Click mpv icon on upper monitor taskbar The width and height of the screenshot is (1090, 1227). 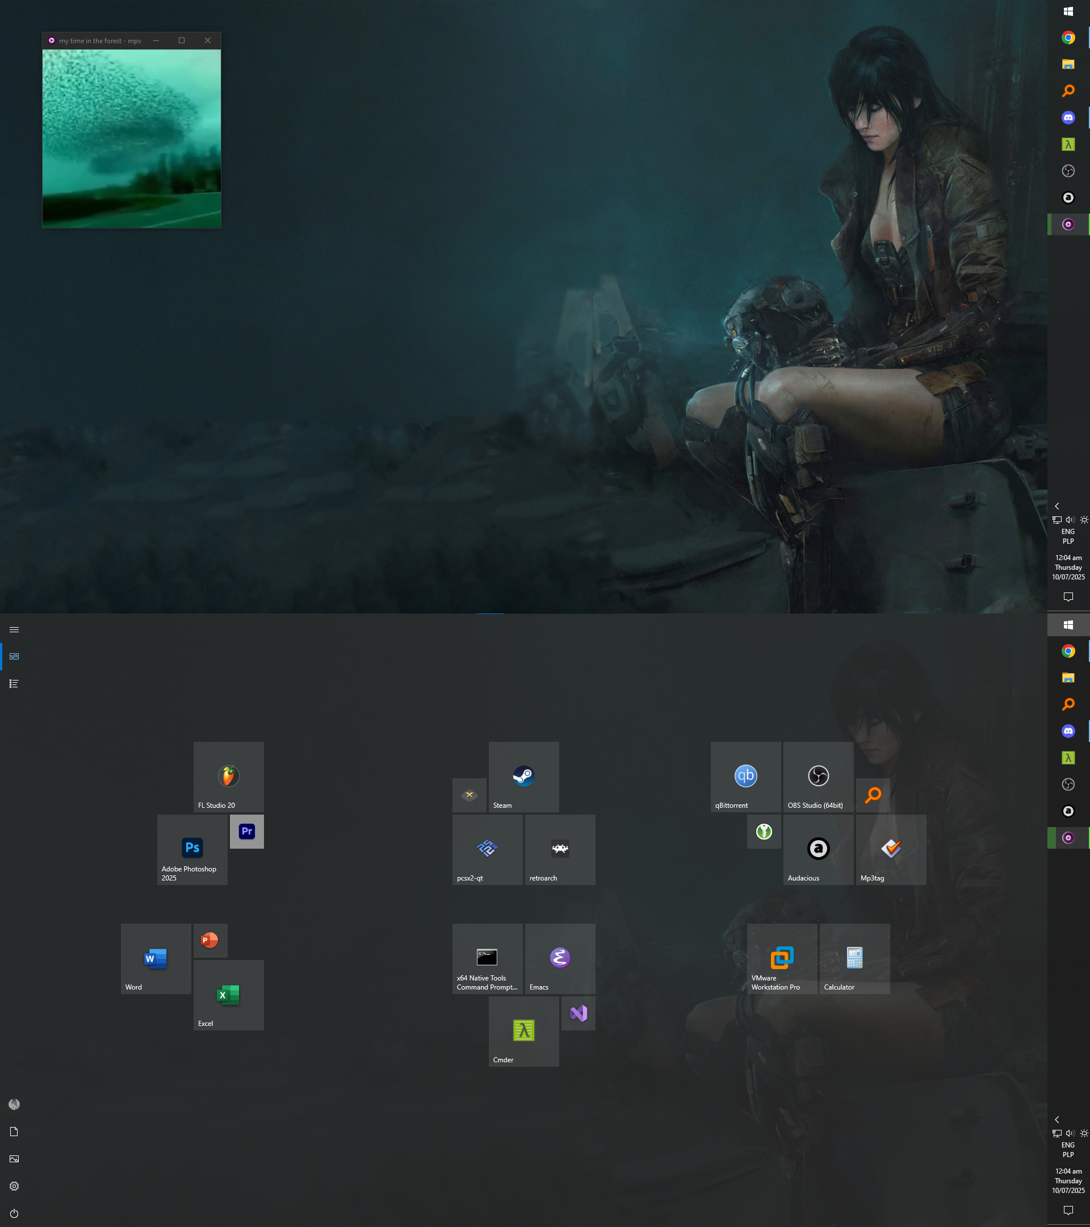(x=1068, y=224)
